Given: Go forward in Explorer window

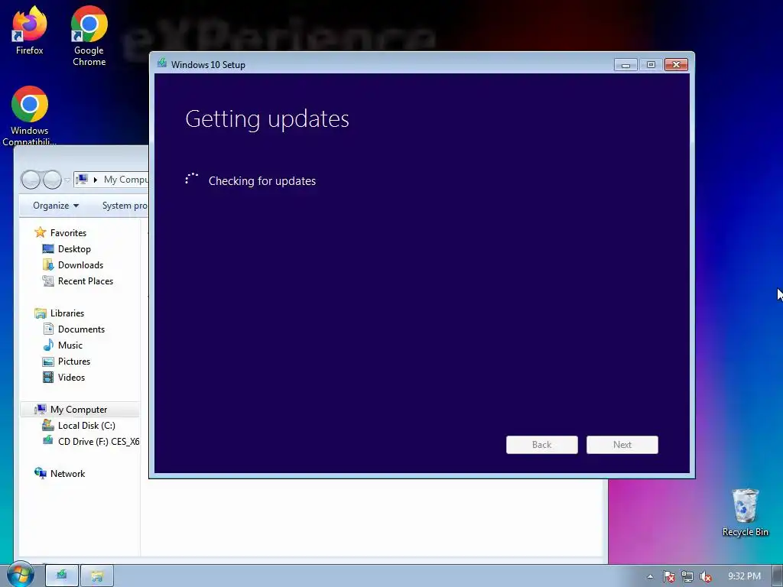Looking at the screenshot, I should point(52,180).
